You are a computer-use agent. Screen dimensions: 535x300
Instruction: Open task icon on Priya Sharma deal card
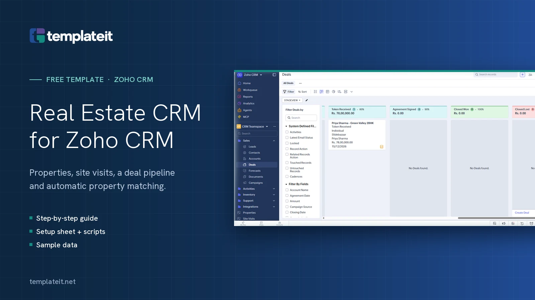pyautogui.click(x=382, y=147)
